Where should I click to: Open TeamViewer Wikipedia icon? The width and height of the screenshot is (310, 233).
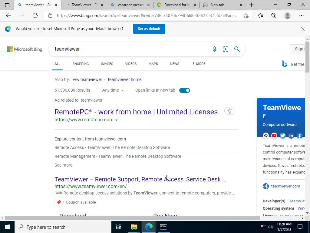pyautogui.click(x=266, y=136)
